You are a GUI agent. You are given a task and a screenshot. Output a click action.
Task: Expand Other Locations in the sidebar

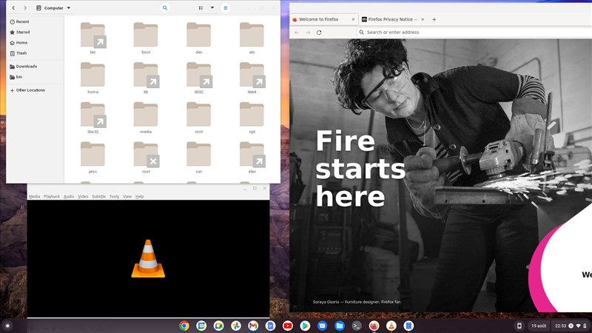coord(30,90)
